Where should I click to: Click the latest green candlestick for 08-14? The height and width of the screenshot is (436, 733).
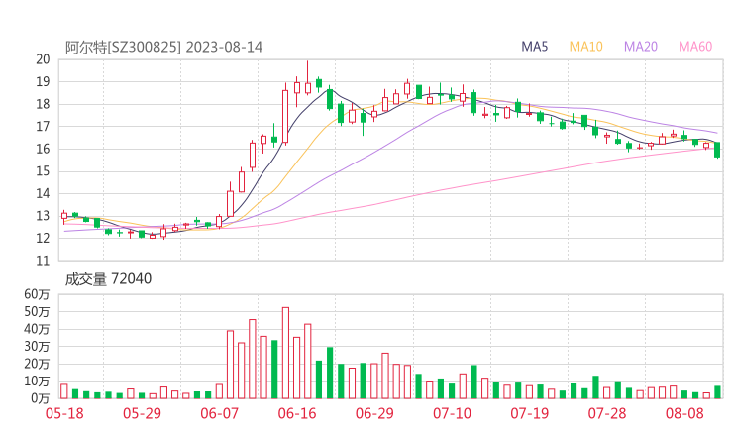717,150
